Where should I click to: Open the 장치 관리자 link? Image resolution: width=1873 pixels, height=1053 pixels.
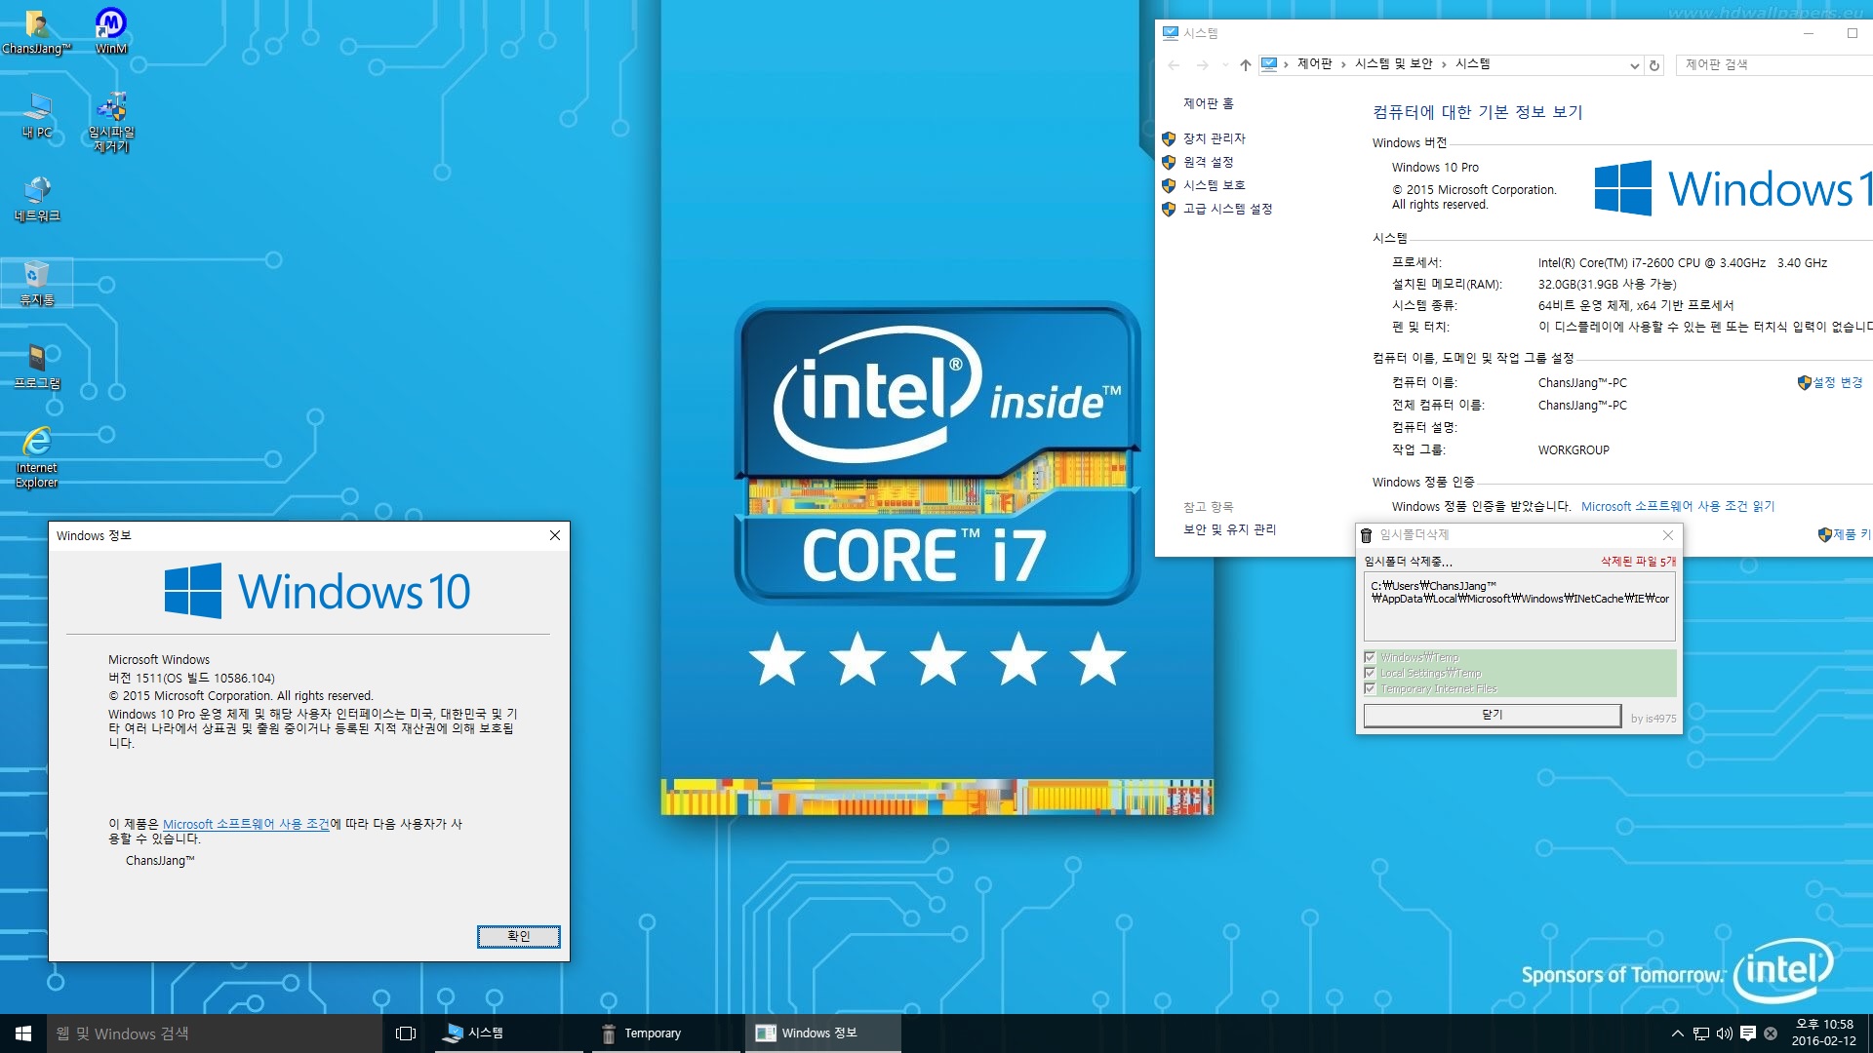coord(1214,138)
